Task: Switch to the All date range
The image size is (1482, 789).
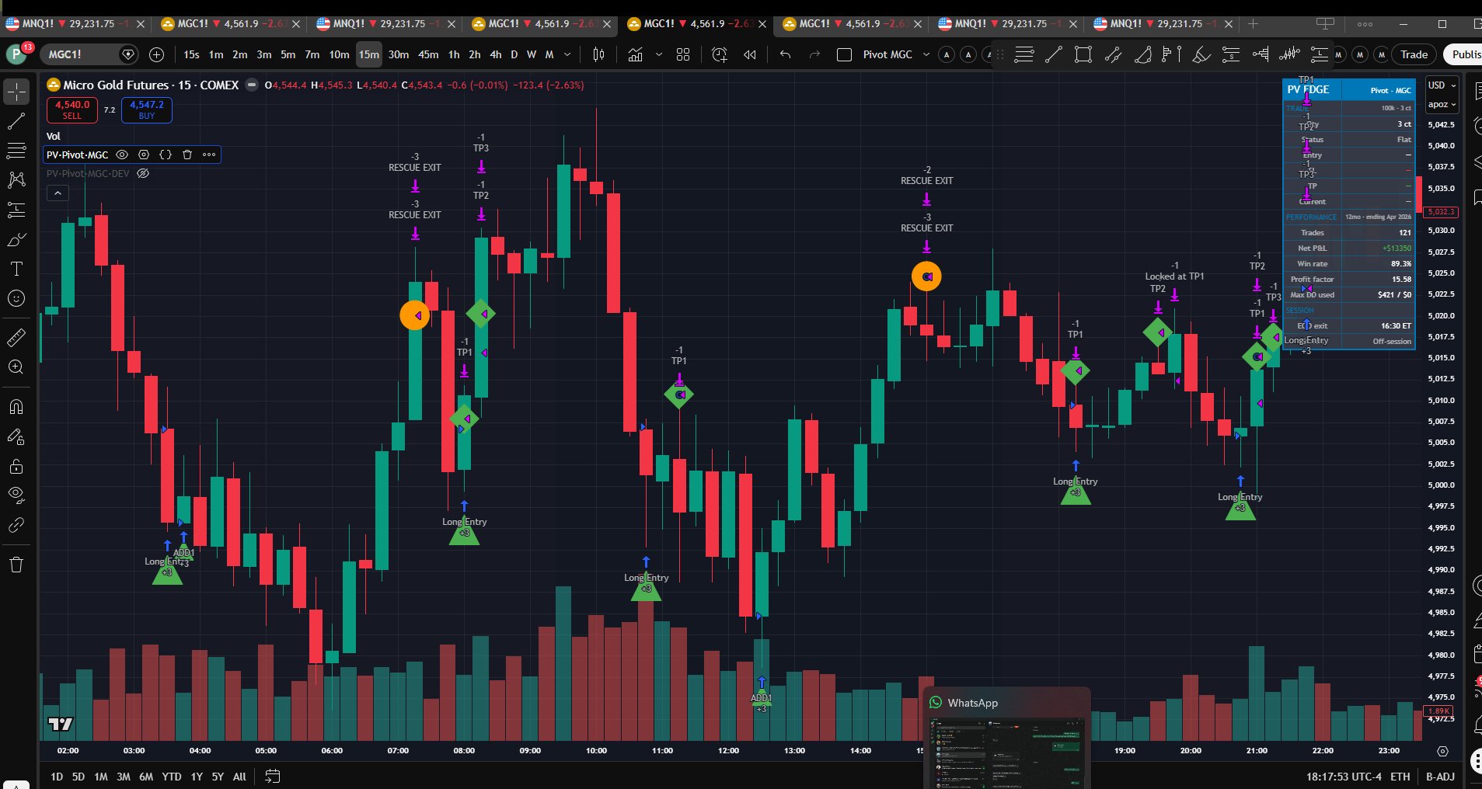Action: pyautogui.click(x=239, y=777)
